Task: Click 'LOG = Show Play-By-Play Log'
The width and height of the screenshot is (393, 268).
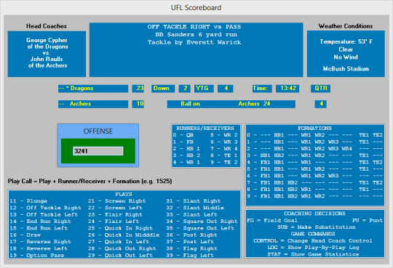Action: click(x=313, y=248)
